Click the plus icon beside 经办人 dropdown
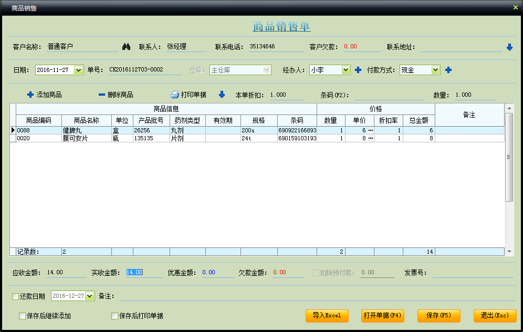The image size is (523, 332). (358, 70)
